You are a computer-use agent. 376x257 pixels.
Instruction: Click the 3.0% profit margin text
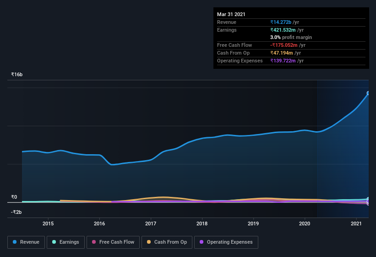click(291, 37)
